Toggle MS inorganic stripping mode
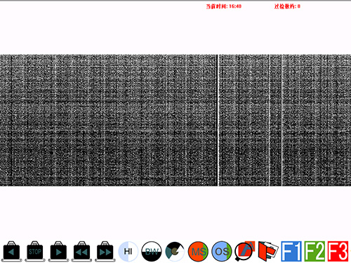Viewport: 351px width, 263px height. pos(198,251)
